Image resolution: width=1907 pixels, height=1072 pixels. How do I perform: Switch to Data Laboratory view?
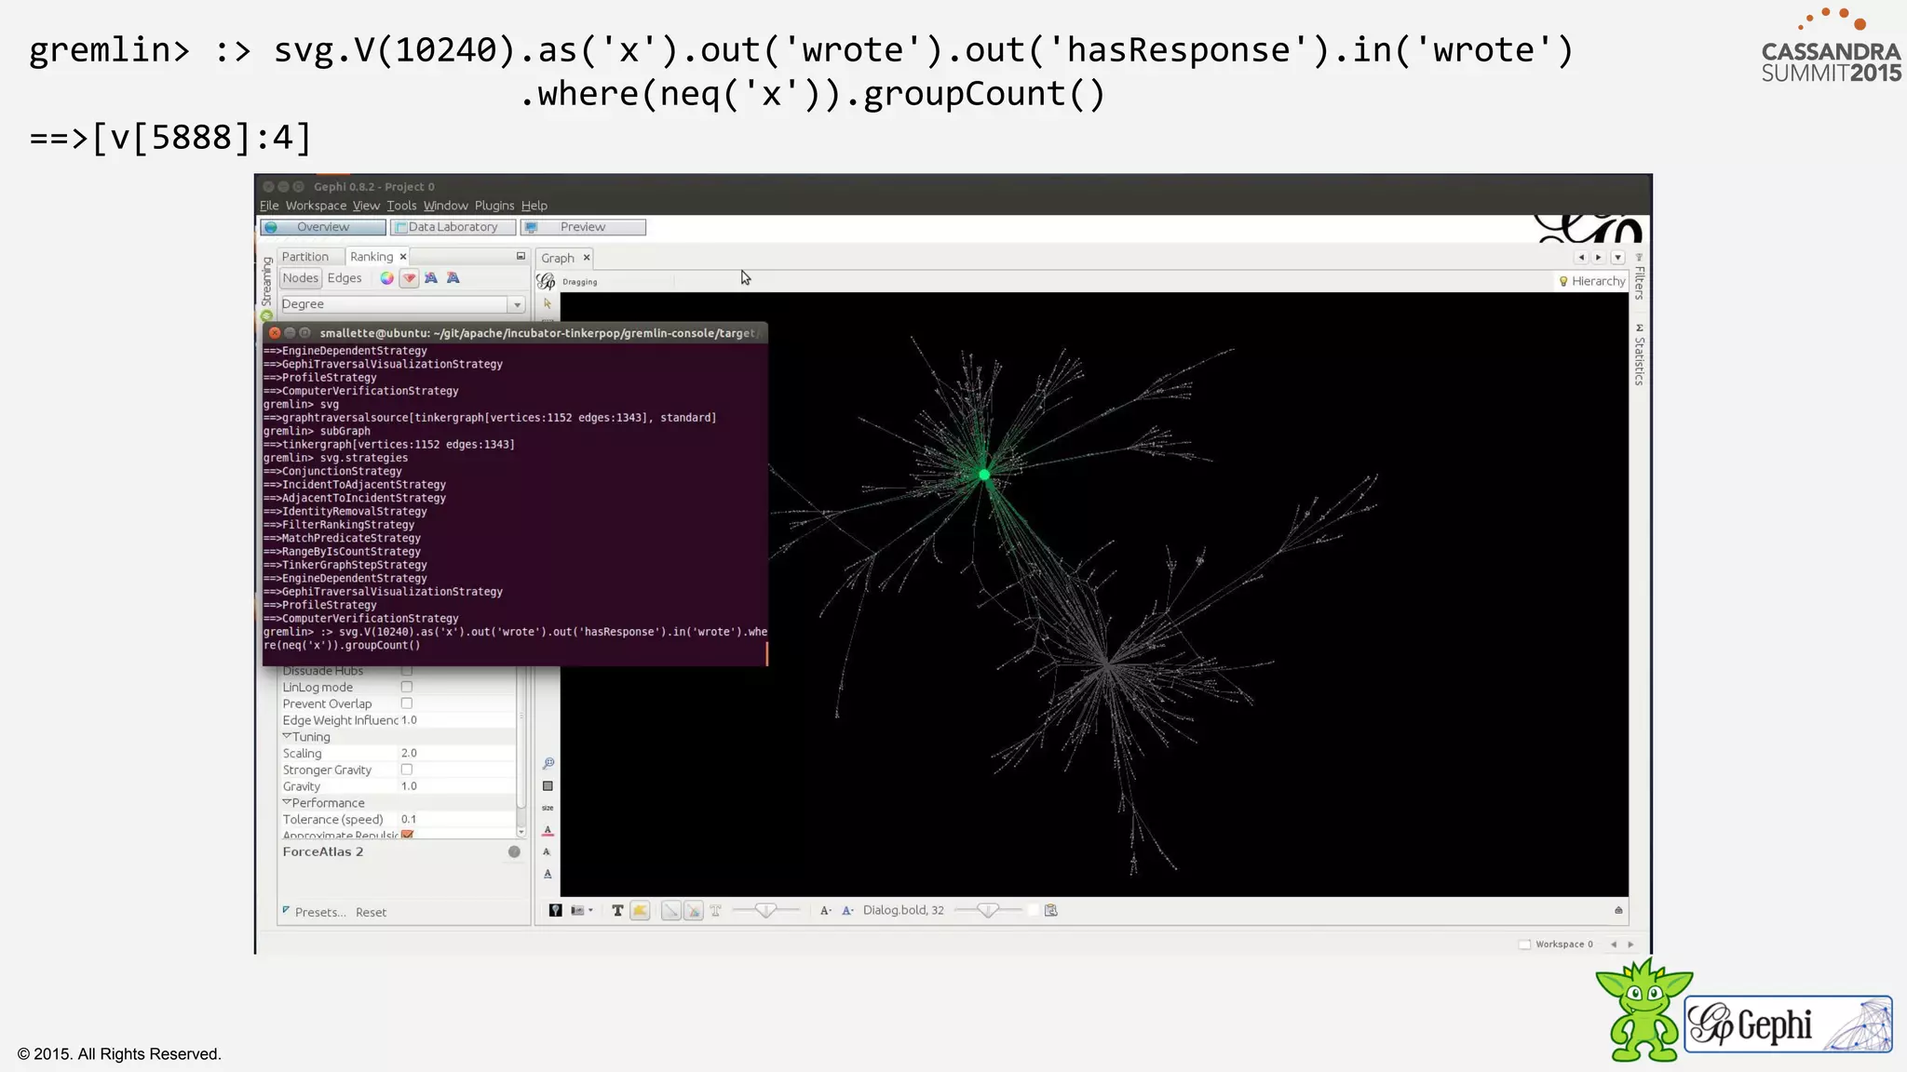(453, 227)
